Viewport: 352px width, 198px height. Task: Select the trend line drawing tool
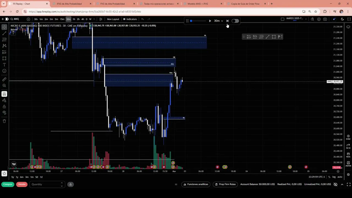[x=4, y=33]
